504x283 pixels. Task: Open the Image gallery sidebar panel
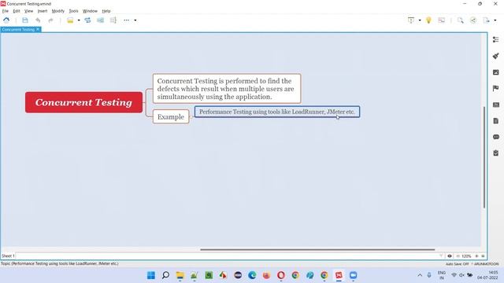[x=495, y=72]
